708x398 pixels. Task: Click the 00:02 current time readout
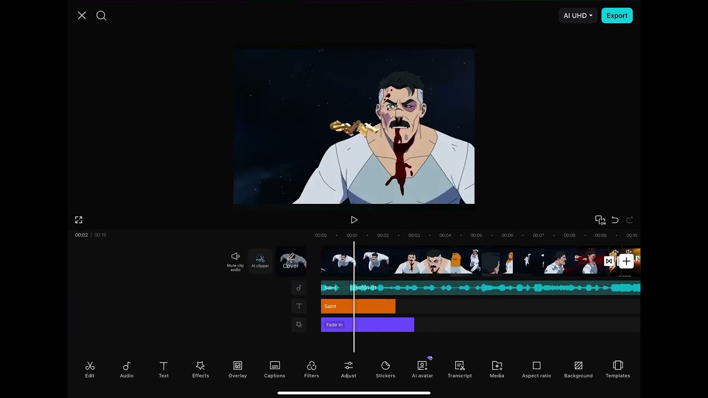[81, 235]
